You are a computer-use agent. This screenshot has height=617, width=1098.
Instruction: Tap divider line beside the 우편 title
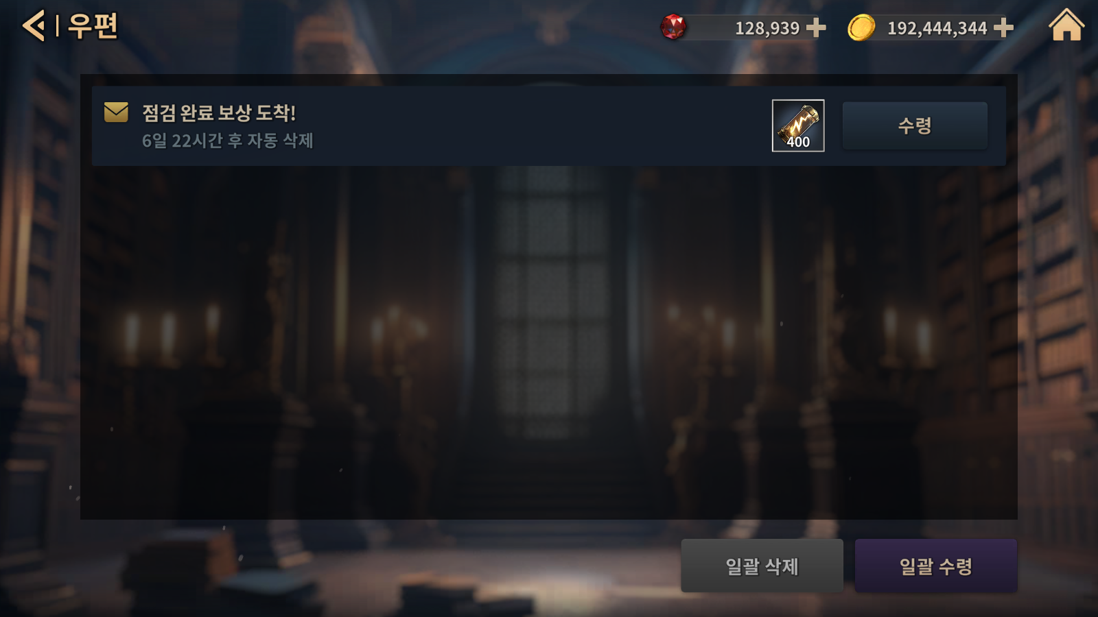[57, 26]
